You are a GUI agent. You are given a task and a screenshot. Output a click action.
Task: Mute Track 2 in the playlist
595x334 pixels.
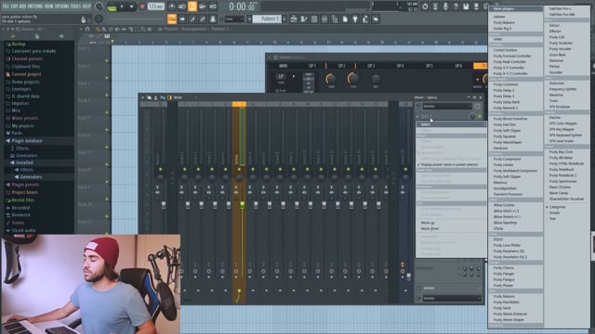click(107, 78)
